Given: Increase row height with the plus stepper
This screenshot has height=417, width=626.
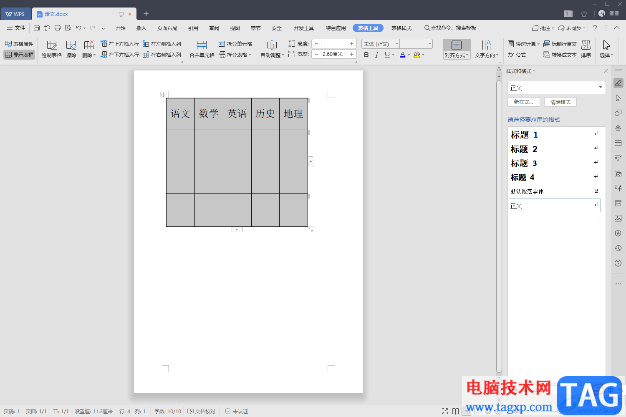Looking at the screenshot, I should point(352,44).
